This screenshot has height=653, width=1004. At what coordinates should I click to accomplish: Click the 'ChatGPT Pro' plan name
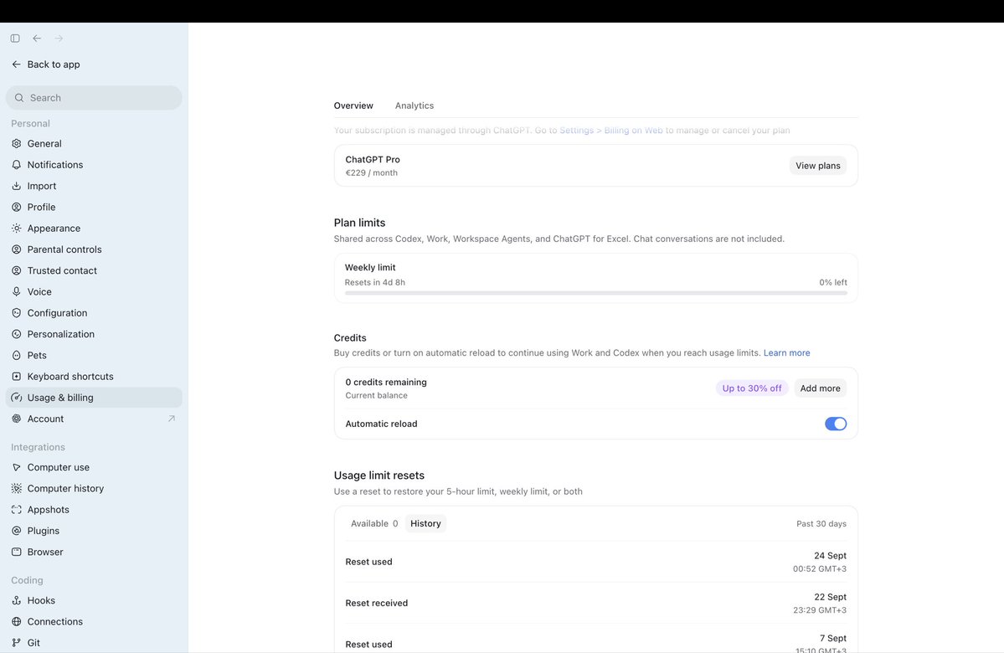point(373,159)
